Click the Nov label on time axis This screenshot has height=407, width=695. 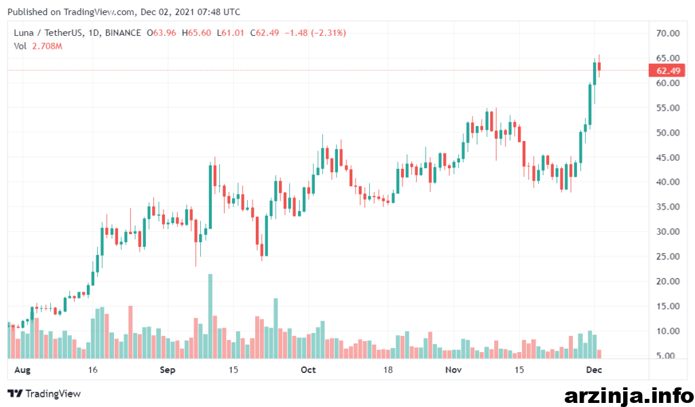[453, 370]
